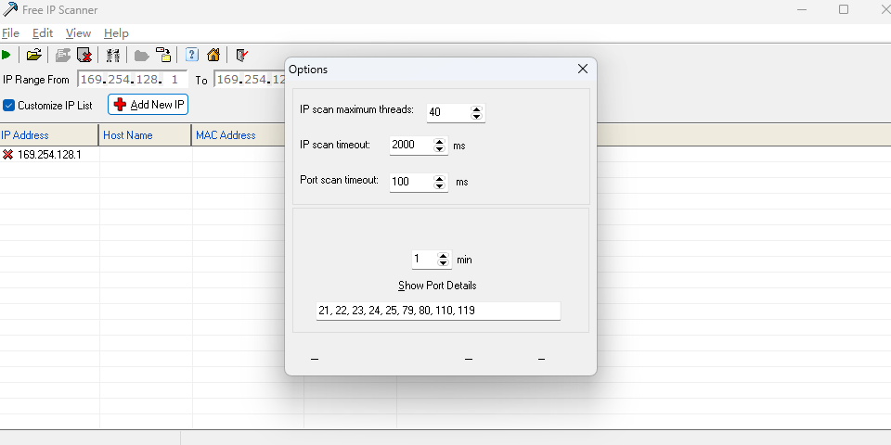Uncheck the Customize IP List checkbox

9,105
